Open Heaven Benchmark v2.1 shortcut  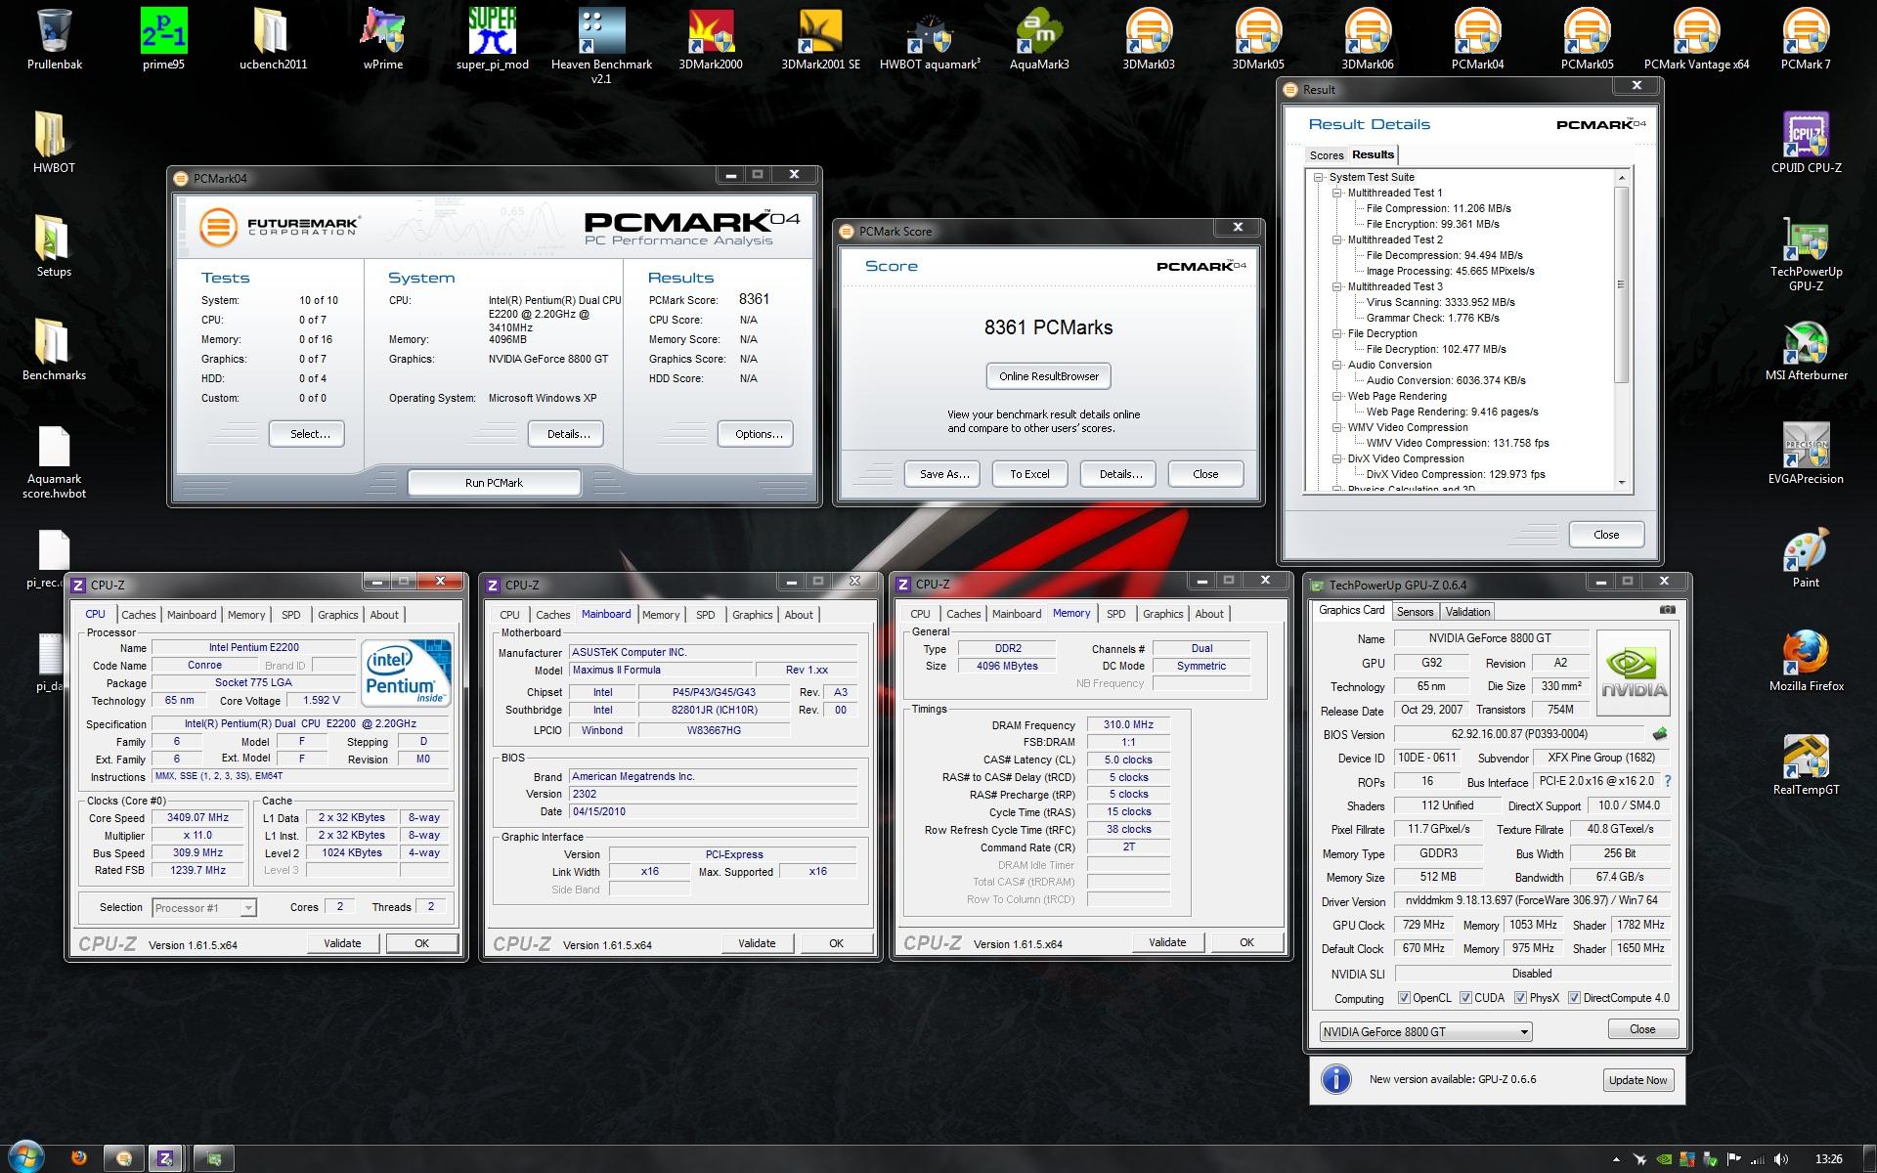601,46
